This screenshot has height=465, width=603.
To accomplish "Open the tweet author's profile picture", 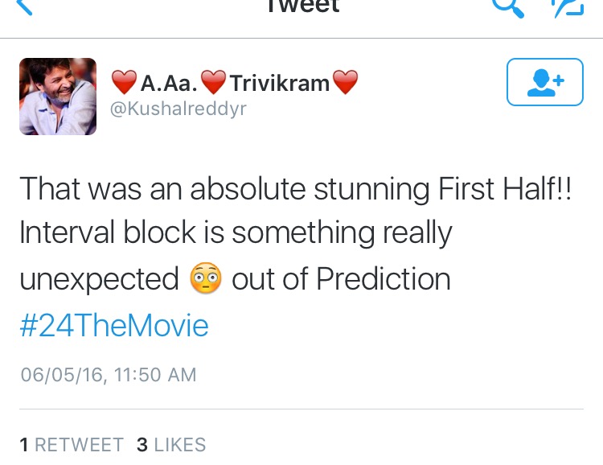I will point(58,97).
